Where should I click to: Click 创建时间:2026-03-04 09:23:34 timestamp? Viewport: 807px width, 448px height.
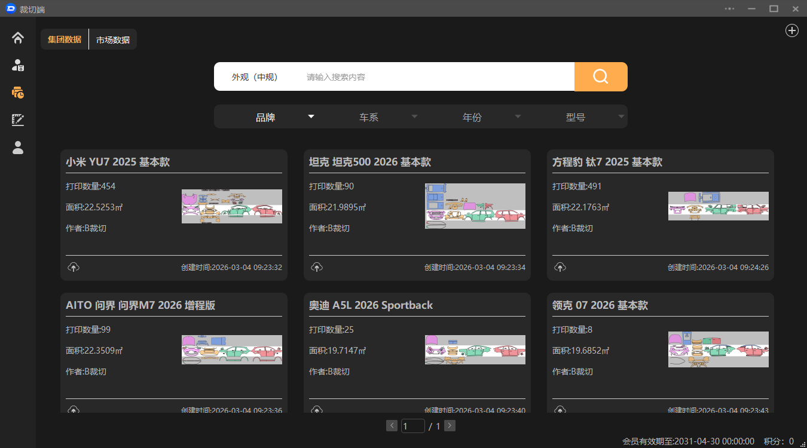[475, 268]
